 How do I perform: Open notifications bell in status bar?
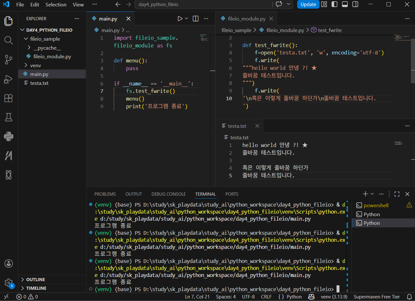(409, 297)
